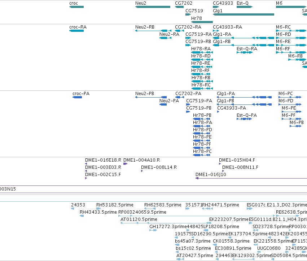
Task: Select the Hr78-RC transcript label
Action: tap(201, 85)
